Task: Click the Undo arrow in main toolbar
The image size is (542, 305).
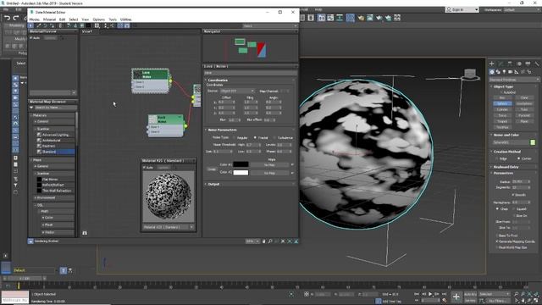Action: [x=7, y=18]
